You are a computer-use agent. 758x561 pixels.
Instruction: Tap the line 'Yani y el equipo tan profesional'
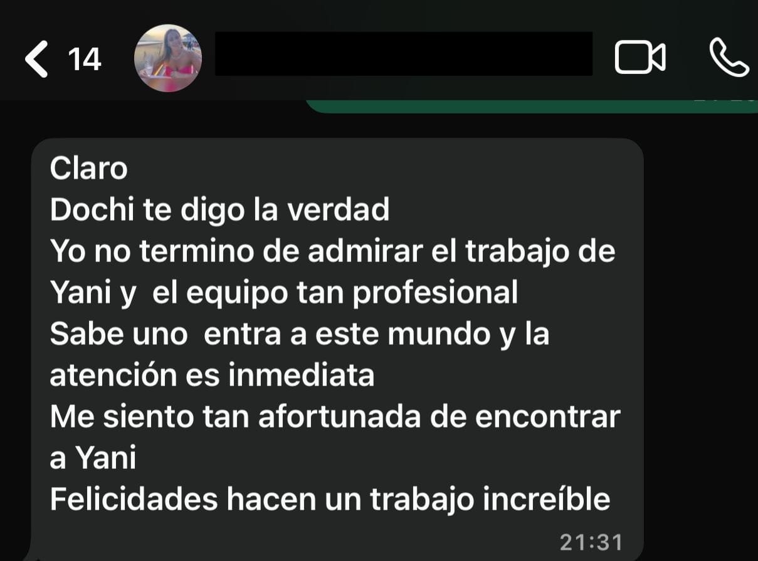[x=284, y=293]
